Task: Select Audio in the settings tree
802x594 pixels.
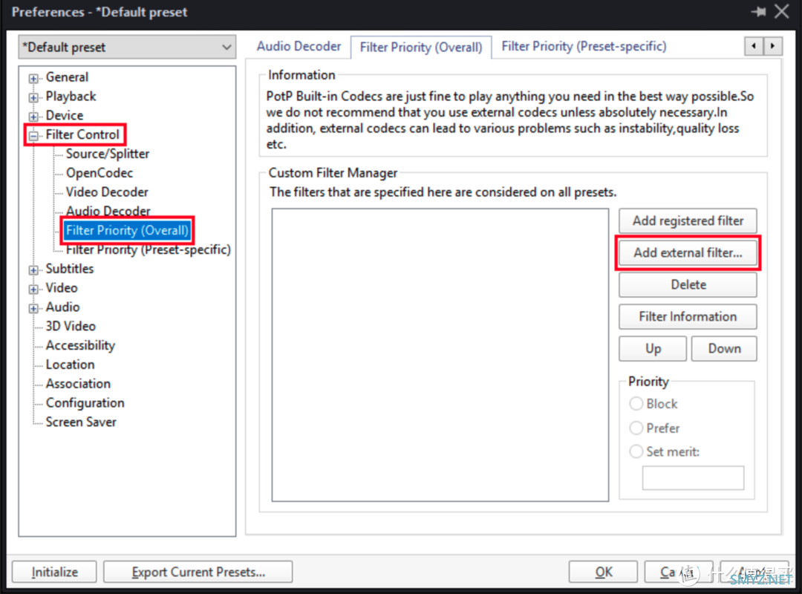Action: 62,307
